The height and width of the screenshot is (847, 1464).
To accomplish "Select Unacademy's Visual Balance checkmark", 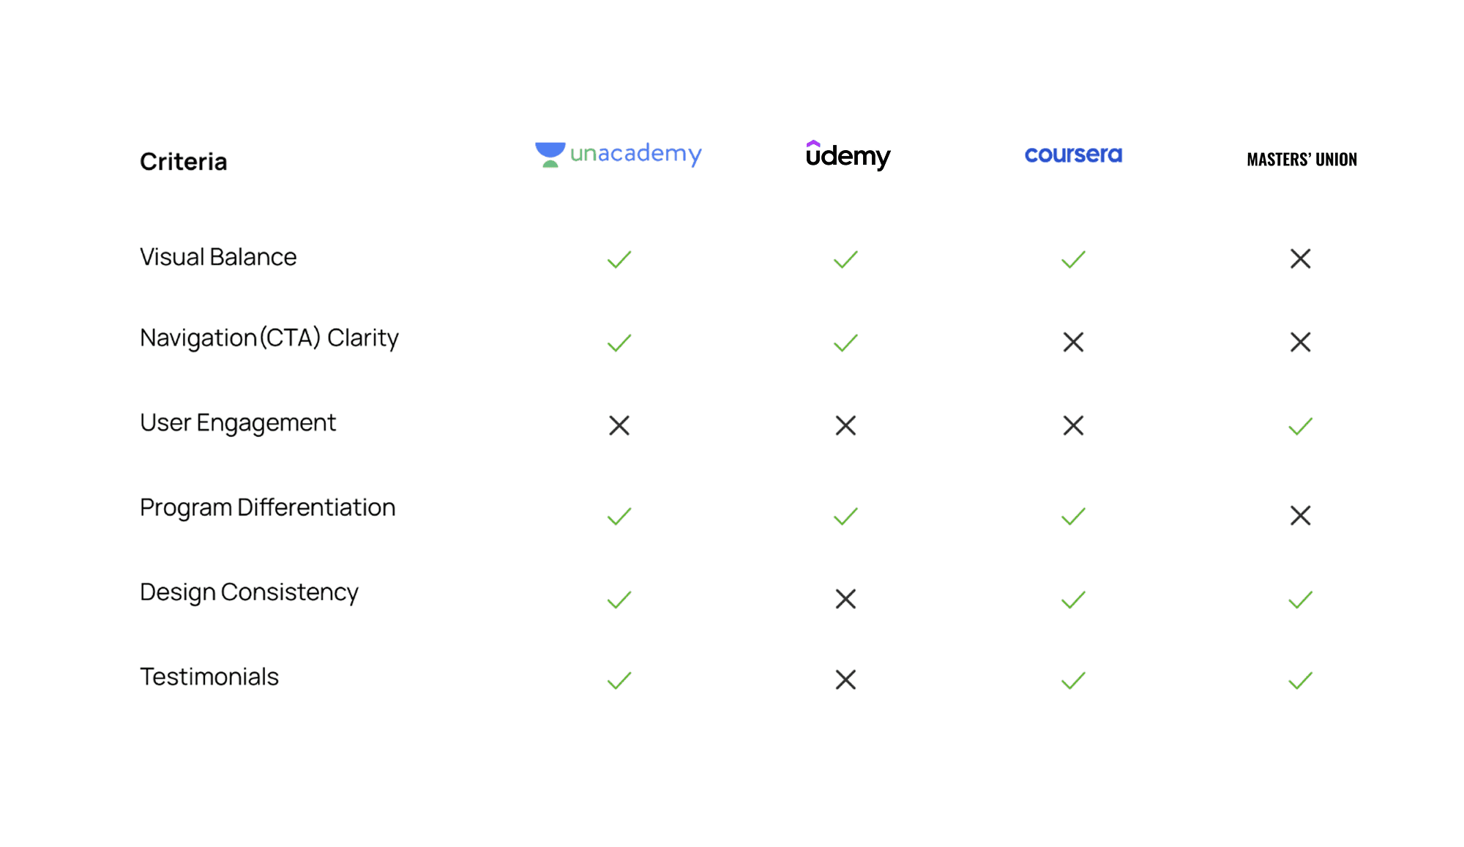I will pyautogui.click(x=619, y=259).
